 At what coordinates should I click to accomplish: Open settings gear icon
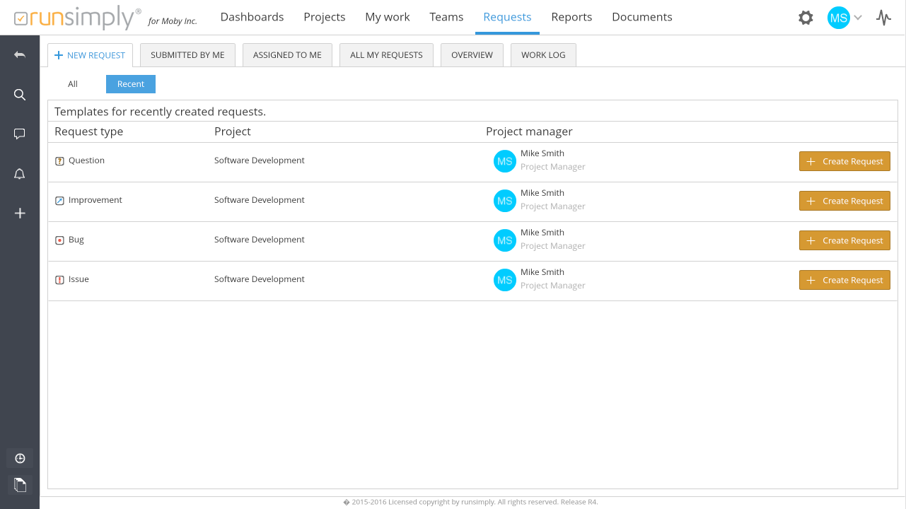pos(806,18)
